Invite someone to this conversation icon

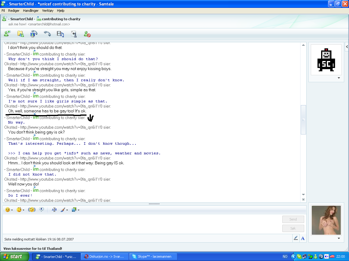point(7,34)
